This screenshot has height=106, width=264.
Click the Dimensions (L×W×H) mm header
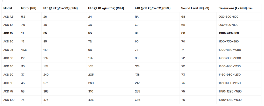click(235, 8)
